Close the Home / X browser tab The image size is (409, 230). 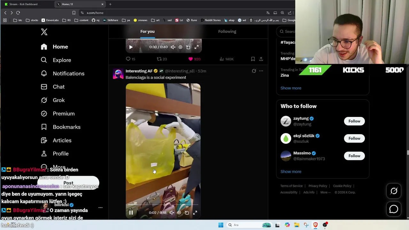(102, 4)
